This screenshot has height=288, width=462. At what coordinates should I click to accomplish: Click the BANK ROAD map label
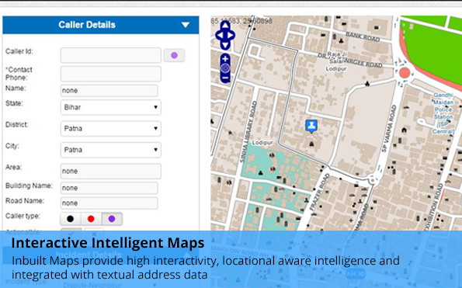pyautogui.click(x=363, y=36)
